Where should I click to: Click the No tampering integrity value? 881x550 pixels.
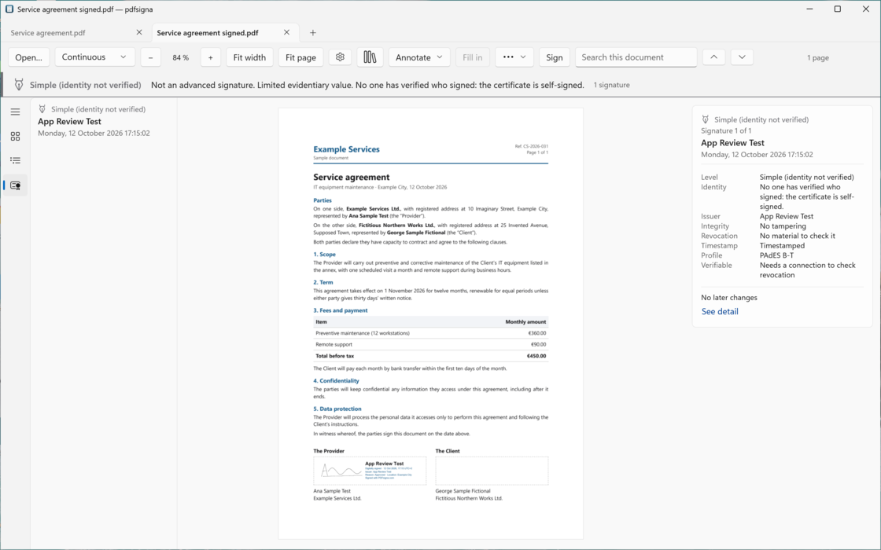[783, 226]
